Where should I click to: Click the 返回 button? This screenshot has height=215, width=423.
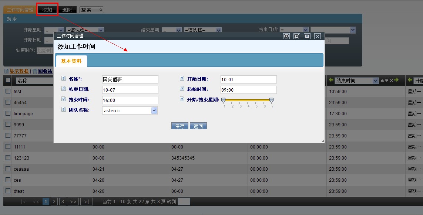pos(198,126)
